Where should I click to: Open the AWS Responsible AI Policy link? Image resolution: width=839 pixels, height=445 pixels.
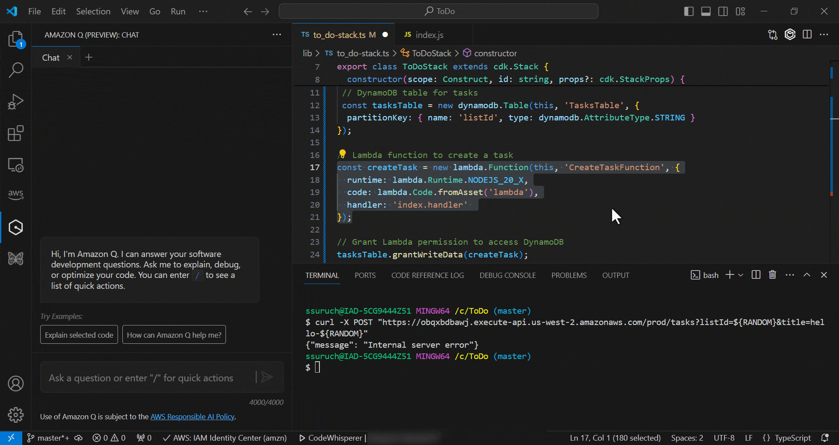pos(192,417)
